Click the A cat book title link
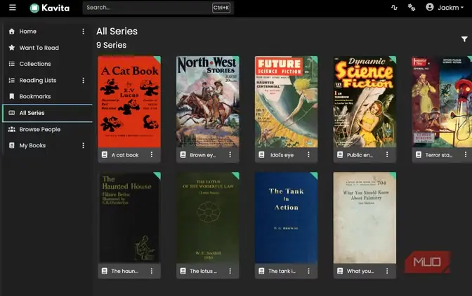This screenshot has width=472, height=296. [125, 155]
